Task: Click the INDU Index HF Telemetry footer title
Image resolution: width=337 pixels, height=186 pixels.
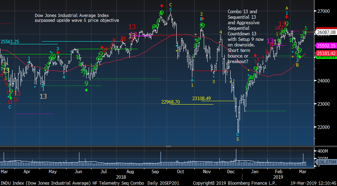Action: tap(90, 183)
